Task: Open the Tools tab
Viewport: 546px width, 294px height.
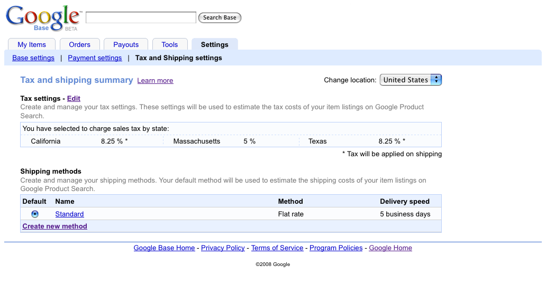Action: (x=170, y=45)
